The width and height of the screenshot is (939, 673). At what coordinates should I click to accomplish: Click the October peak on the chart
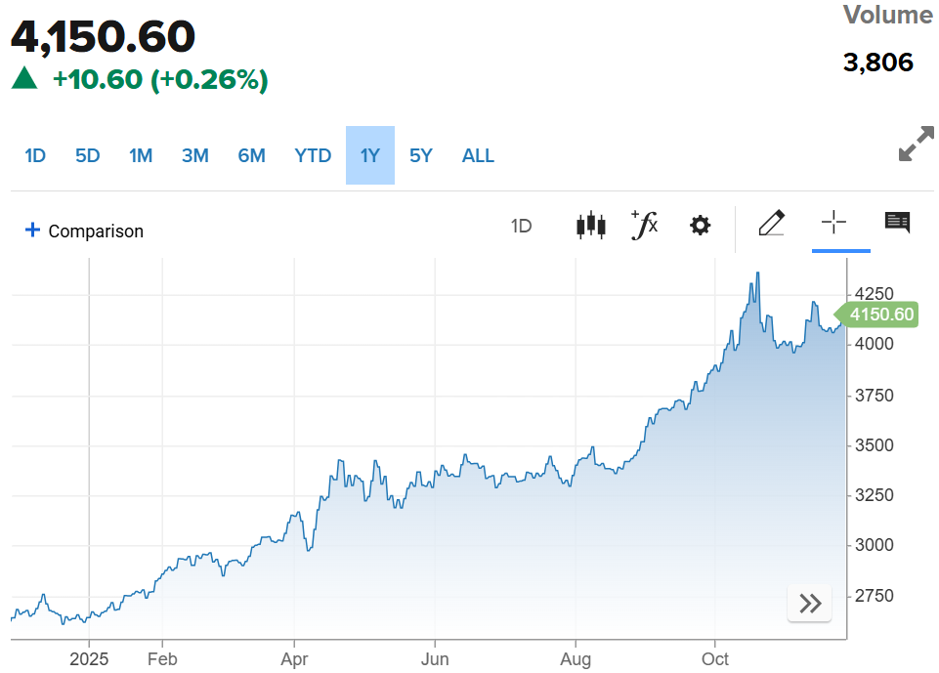758,274
